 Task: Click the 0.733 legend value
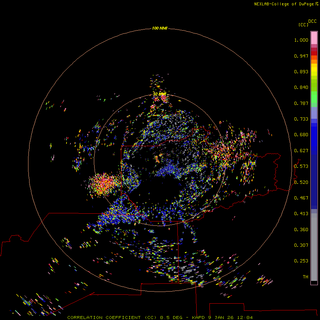tap(301, 119)
